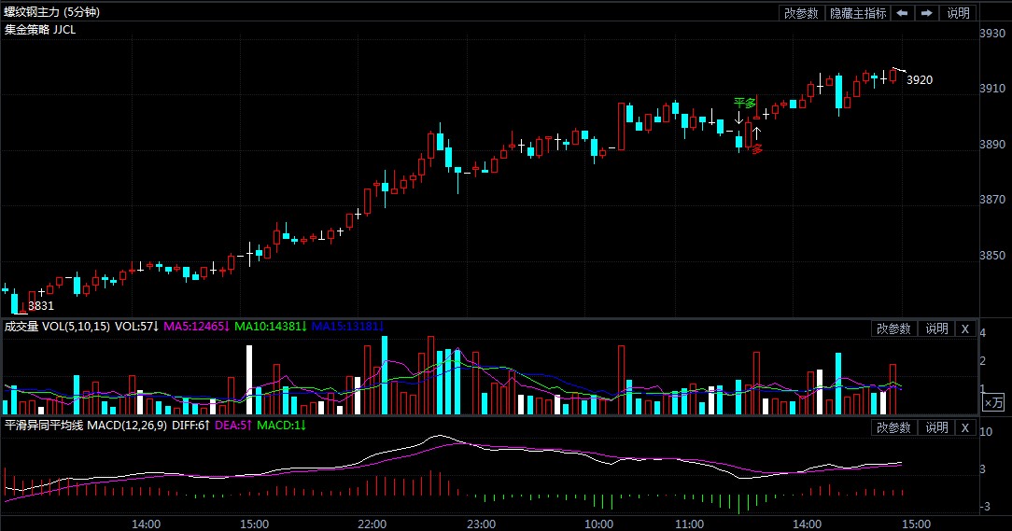Click the 11:00 time axis label

point(689,524)
